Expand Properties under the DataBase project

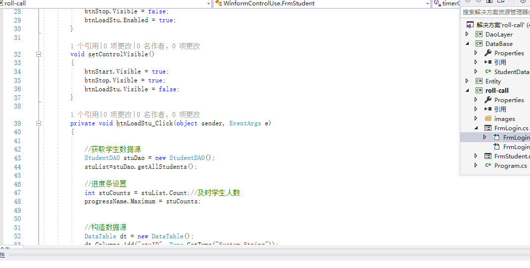coord(476,53)
